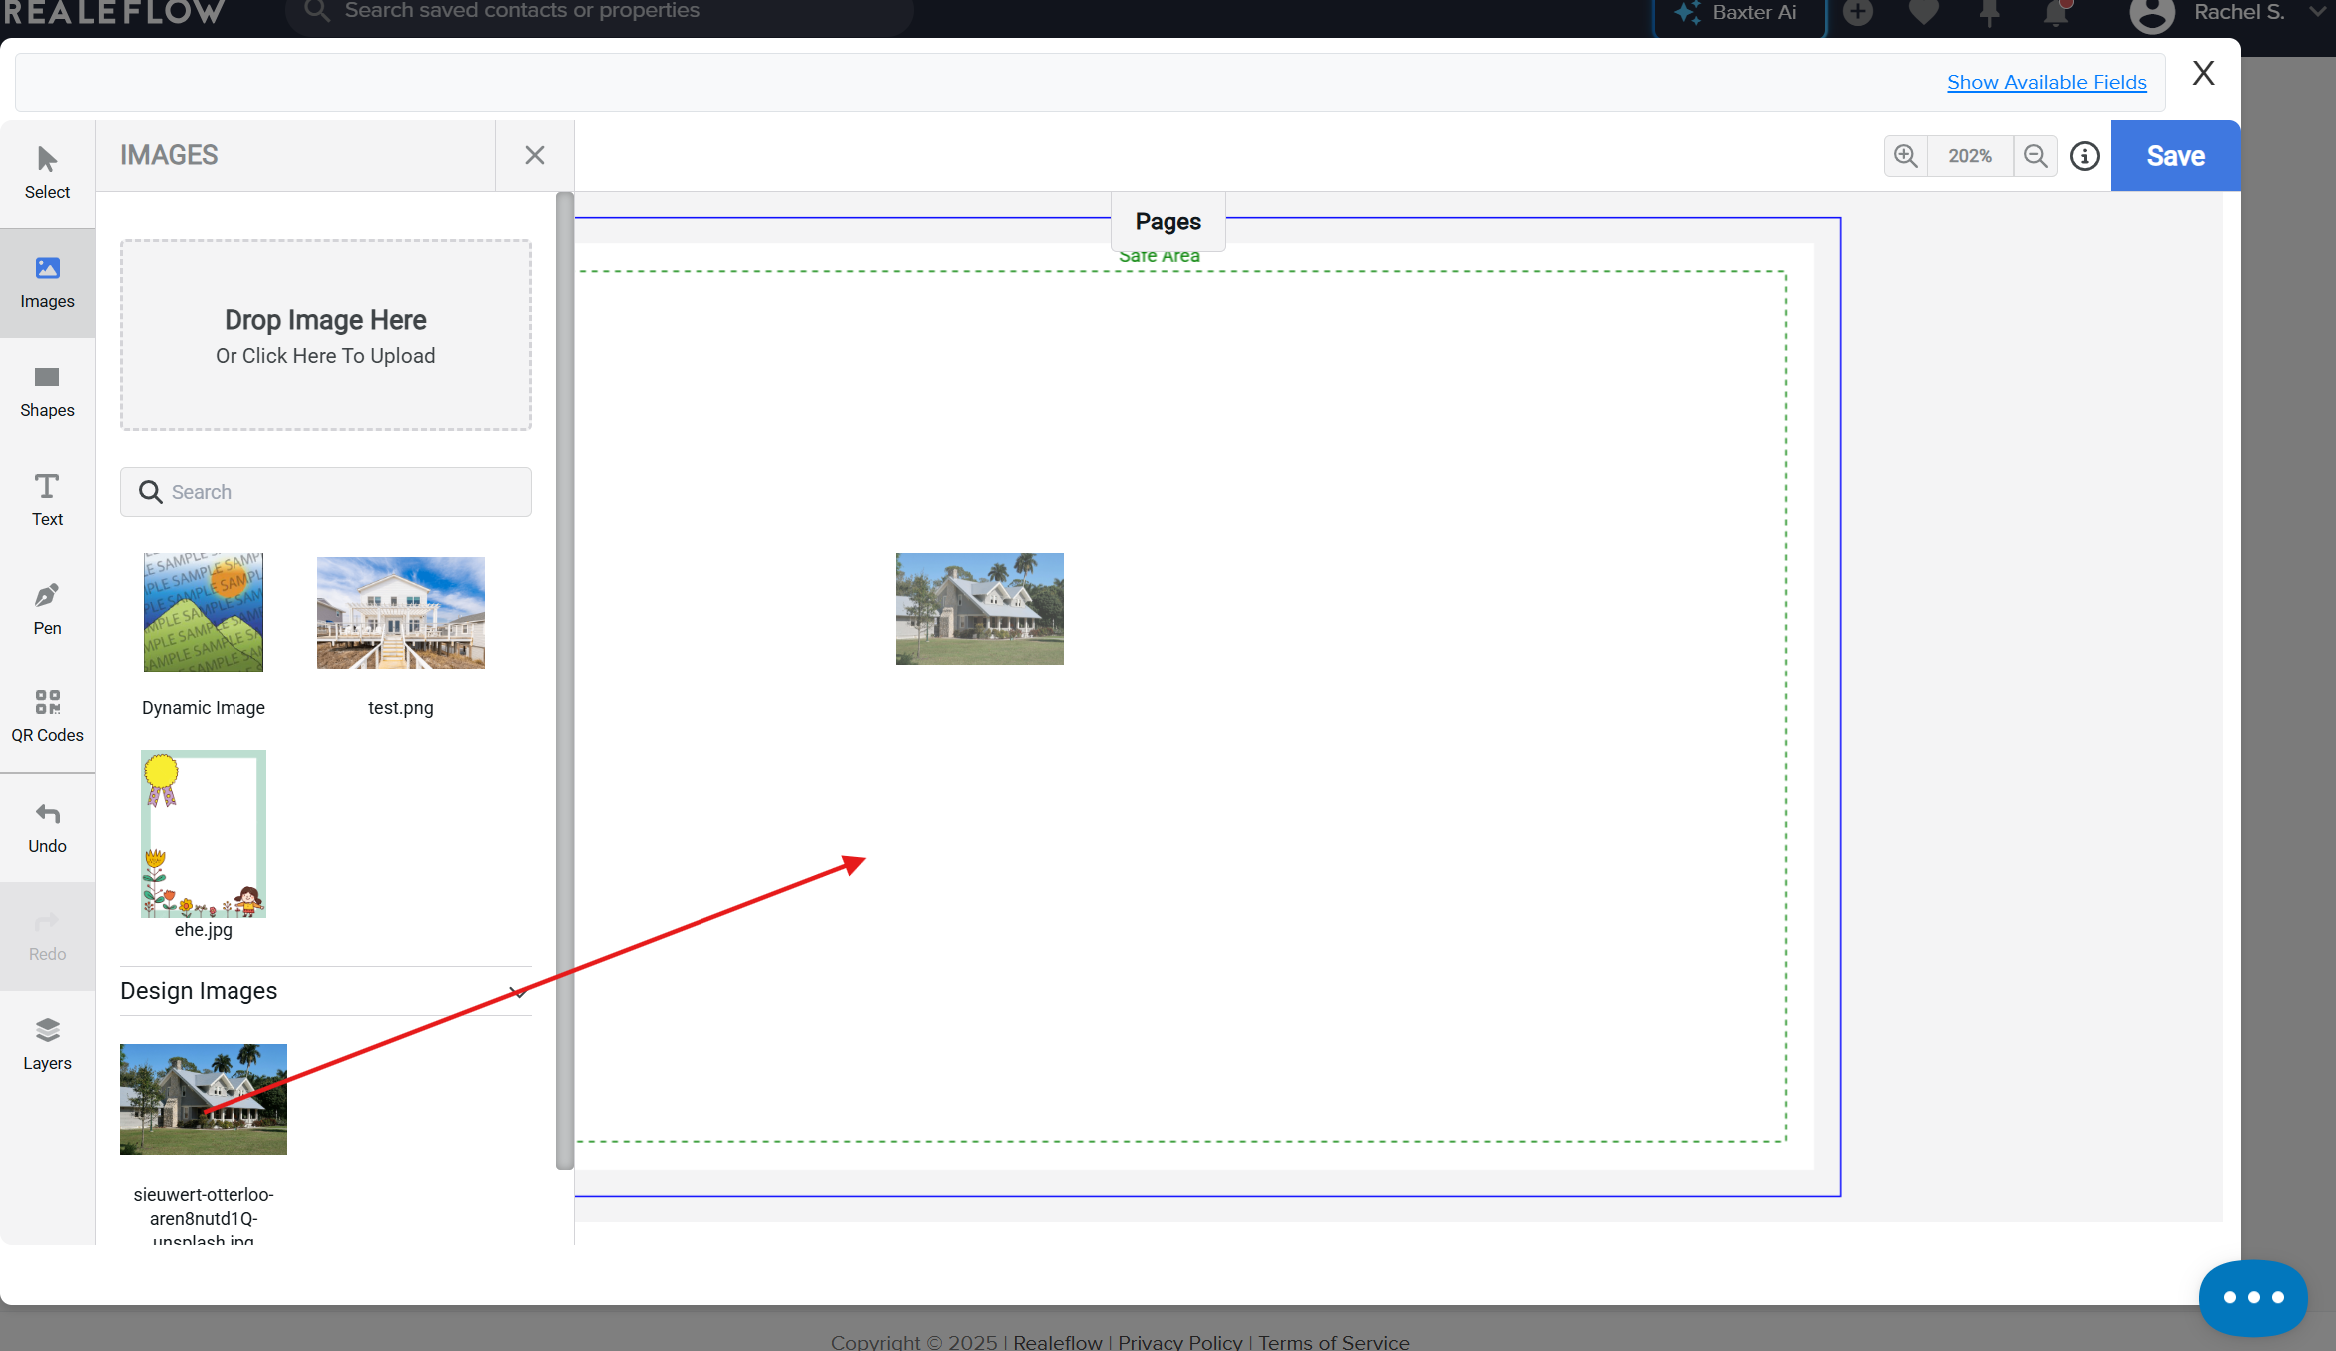This screenshot has width=2336, height=1351.
Task: Click the Undo button
Action: 47,827
